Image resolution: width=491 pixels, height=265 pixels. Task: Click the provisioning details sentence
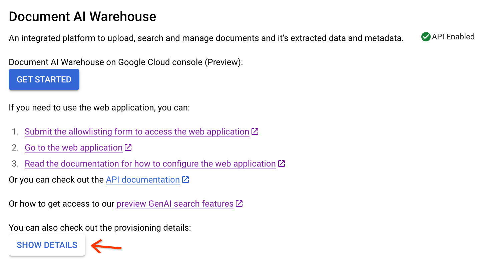coord(100,228)
